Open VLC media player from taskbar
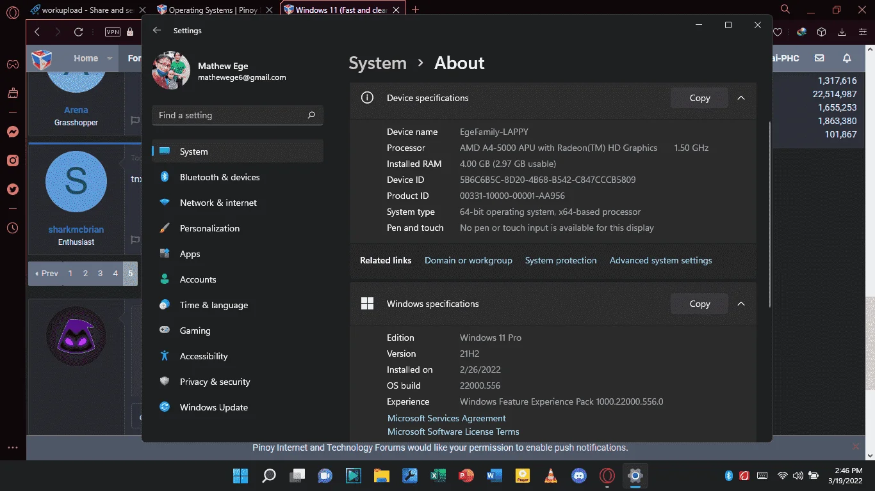 point(551,476)
